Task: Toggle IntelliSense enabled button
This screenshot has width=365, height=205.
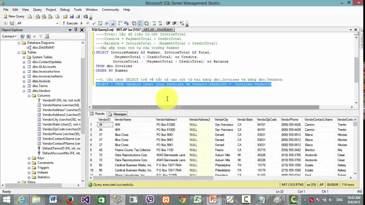Action: point(113,23)
